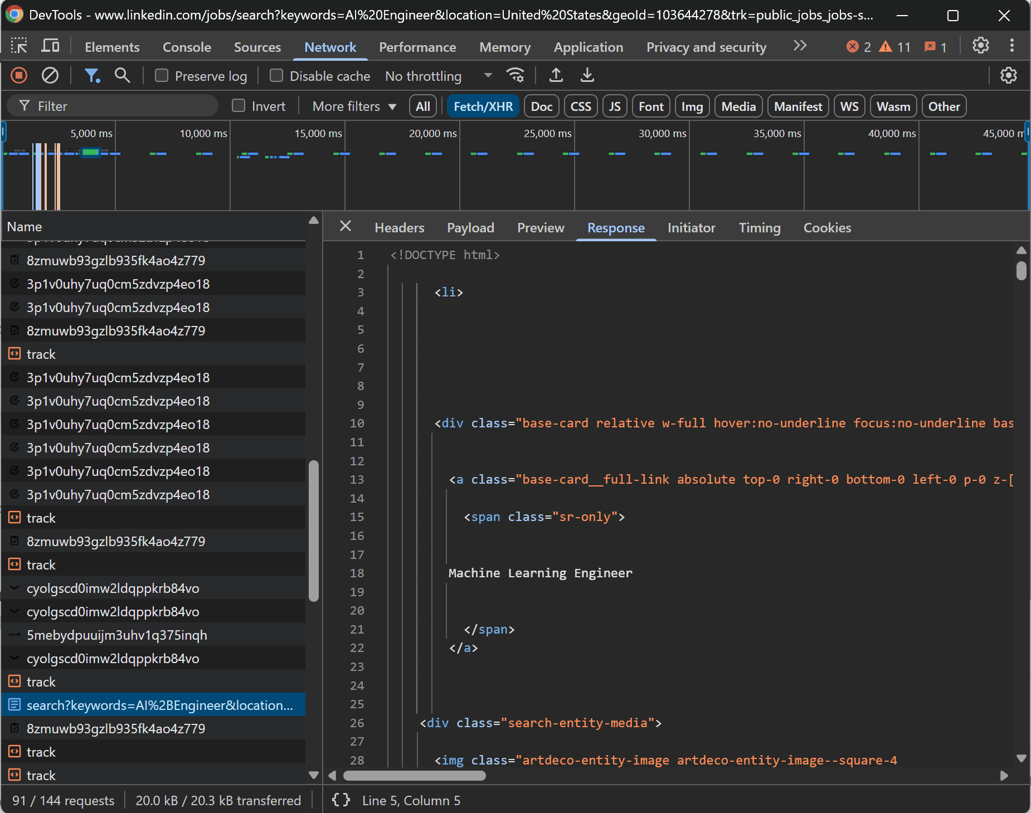The image size is (1031, 813).
Task: Toggle device toolbar icon
Action: (x=50, y=46)
